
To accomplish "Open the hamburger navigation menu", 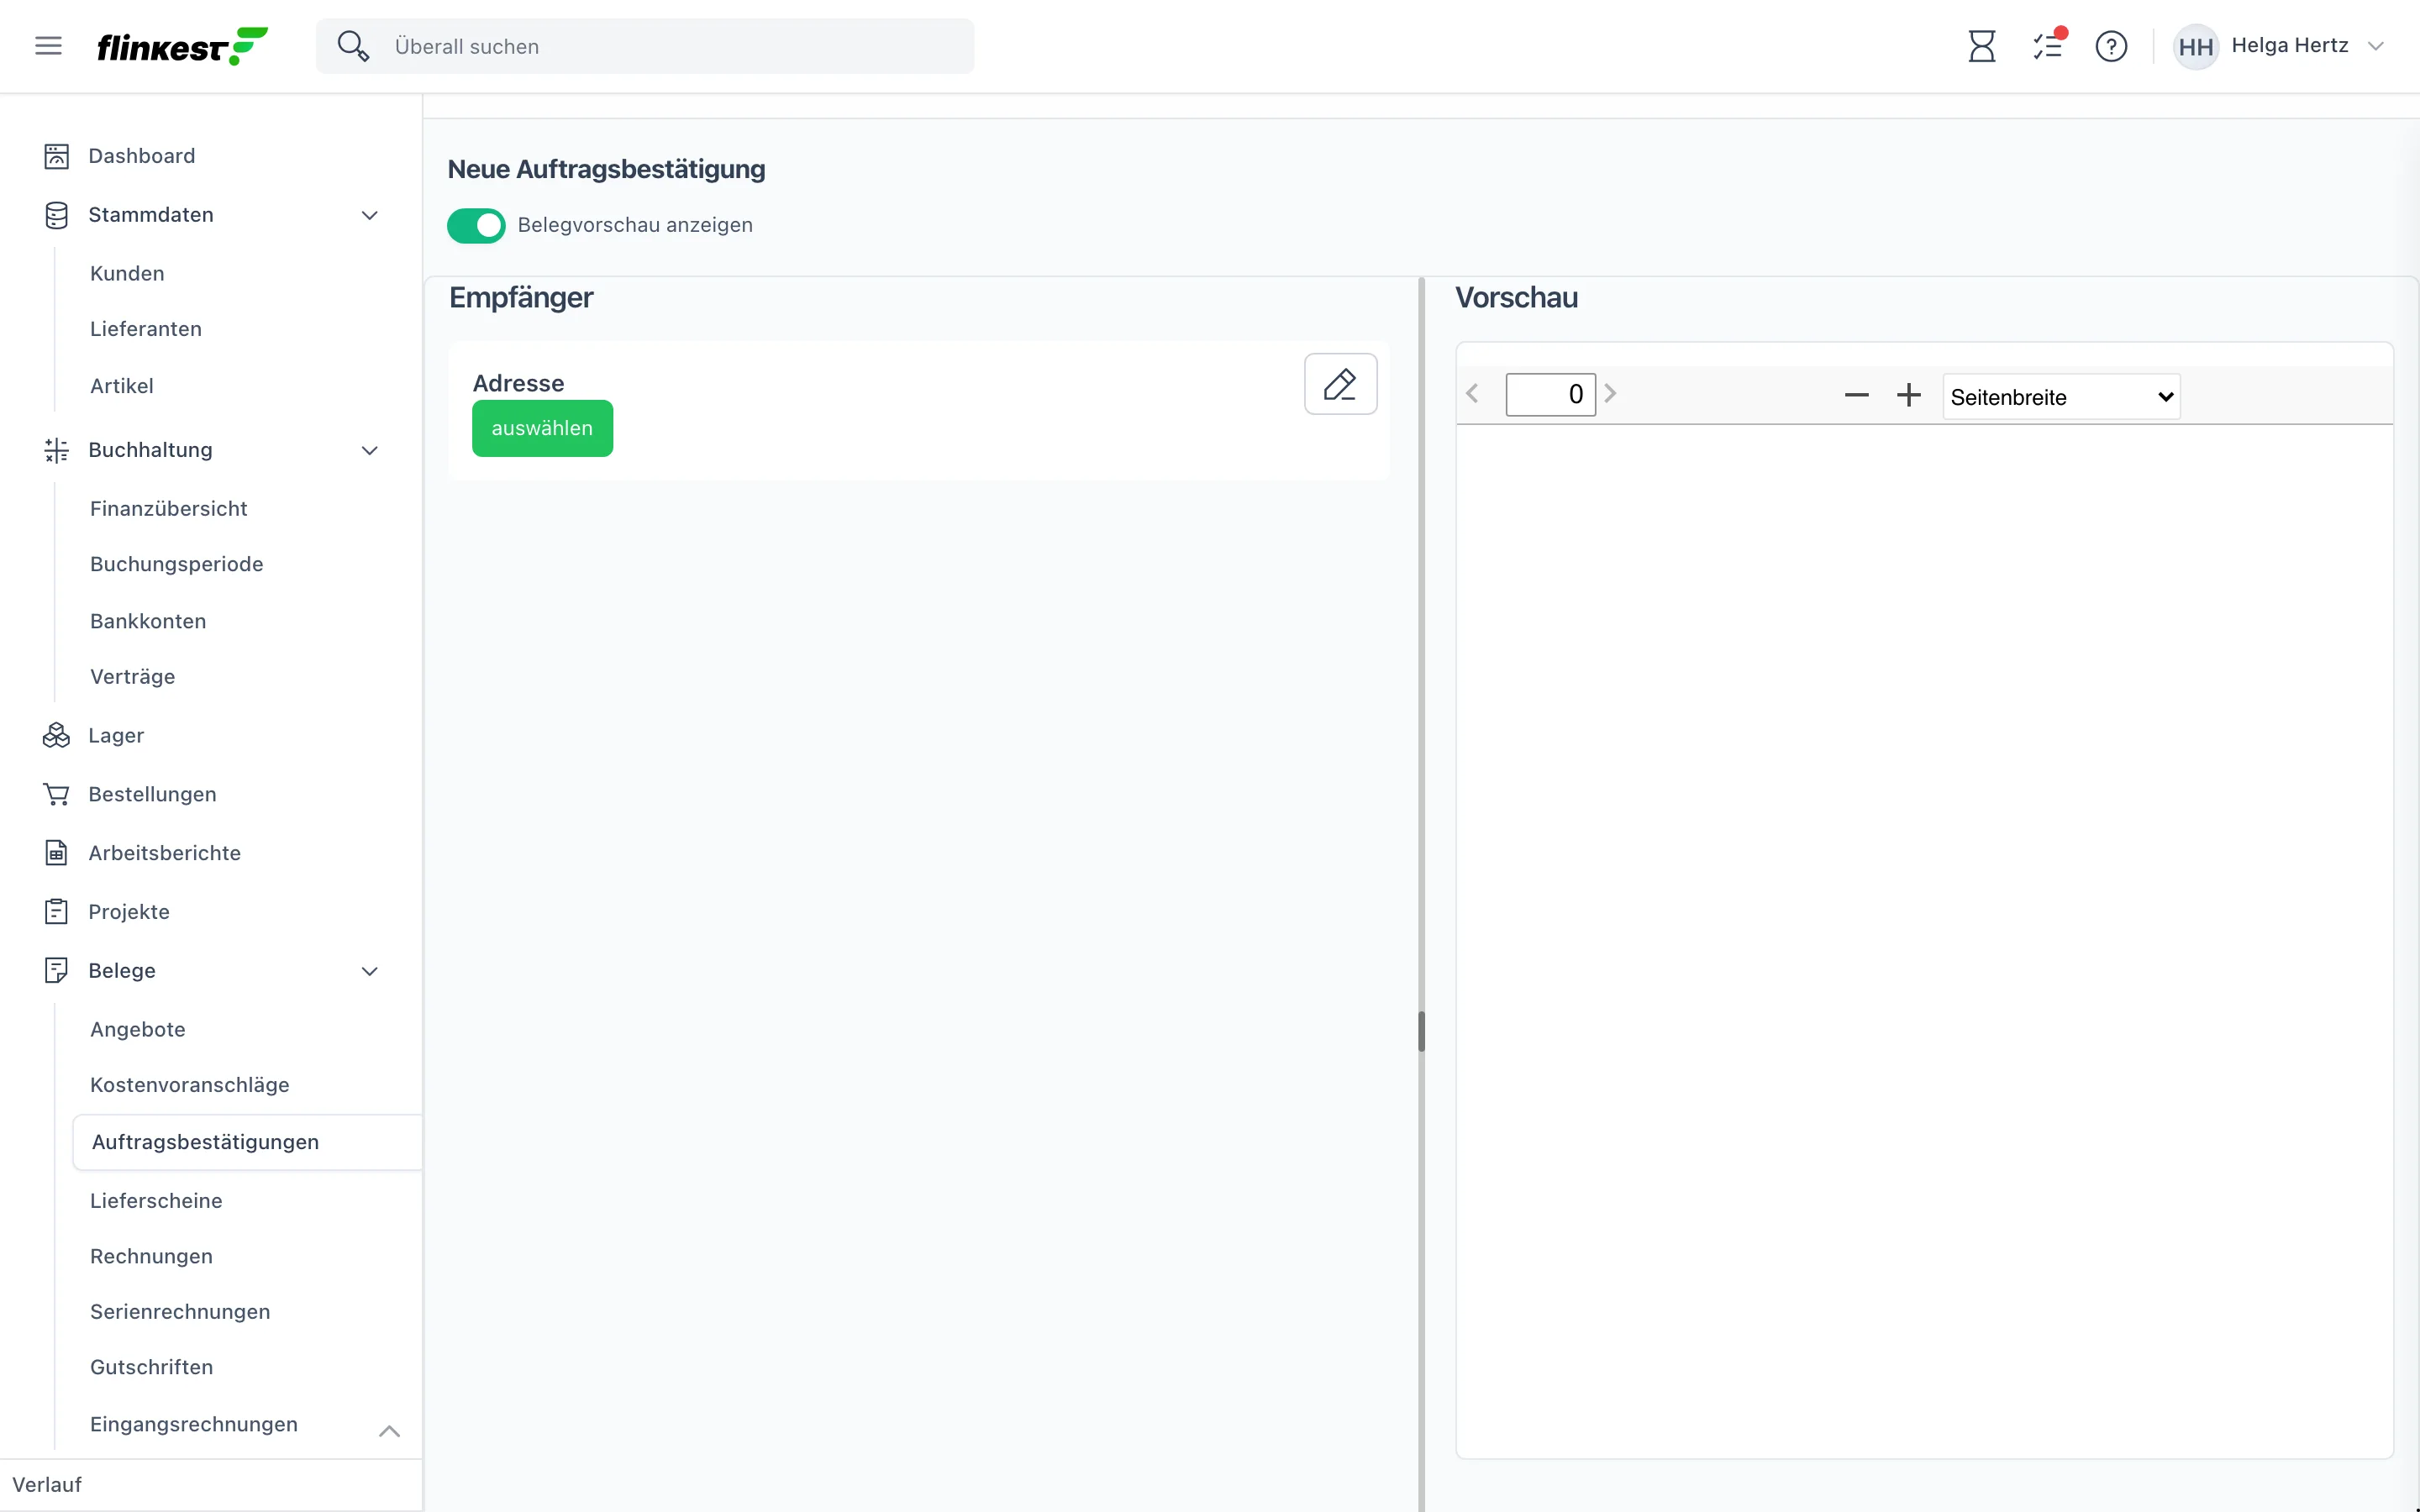I will [48, 46].
